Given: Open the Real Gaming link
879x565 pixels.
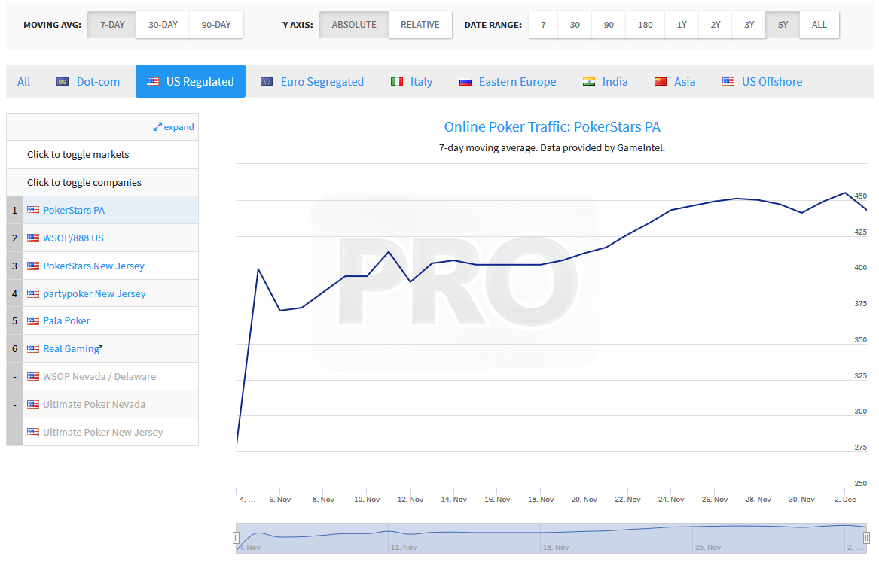Looking at the screenshot, I should [x=72, y=349].
